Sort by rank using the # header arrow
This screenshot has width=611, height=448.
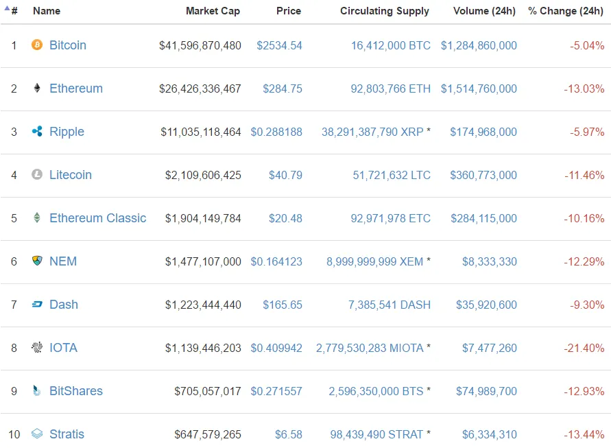pyautogui.click(x=7, y=8)
